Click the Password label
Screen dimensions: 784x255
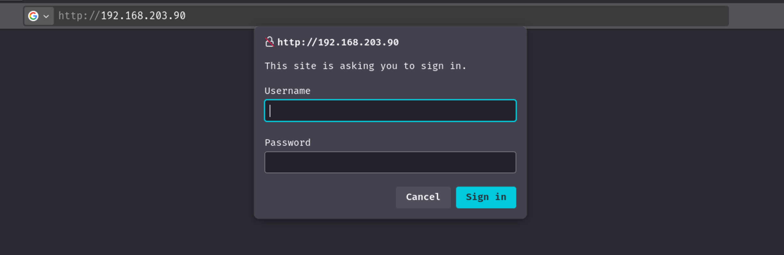point(287,143)
